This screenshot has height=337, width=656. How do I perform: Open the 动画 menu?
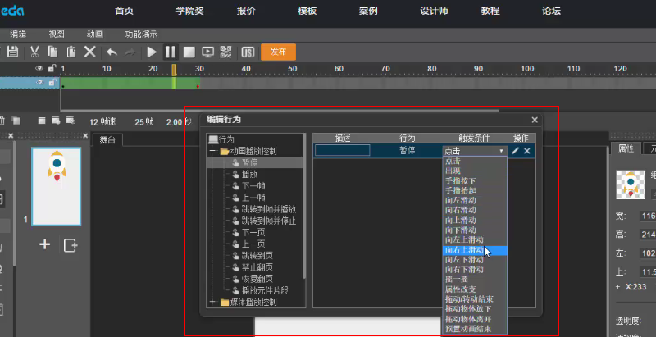(x=95, y=34)
